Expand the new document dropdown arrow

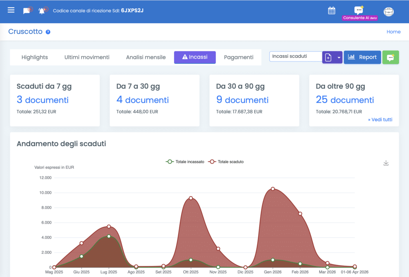[339, 57]
